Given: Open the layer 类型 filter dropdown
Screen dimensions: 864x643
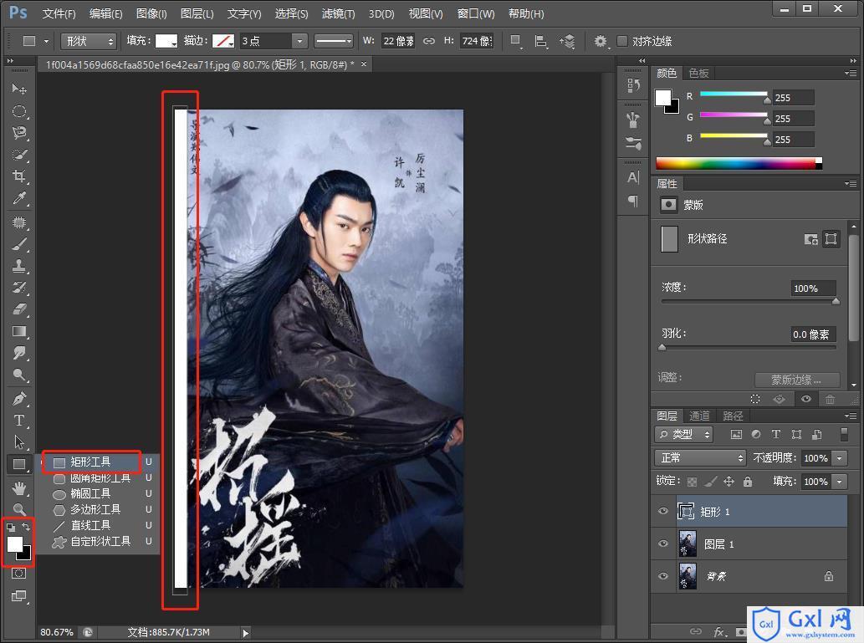Looking at the screenshot, I should pyautogui.click(x=684, y=434).
